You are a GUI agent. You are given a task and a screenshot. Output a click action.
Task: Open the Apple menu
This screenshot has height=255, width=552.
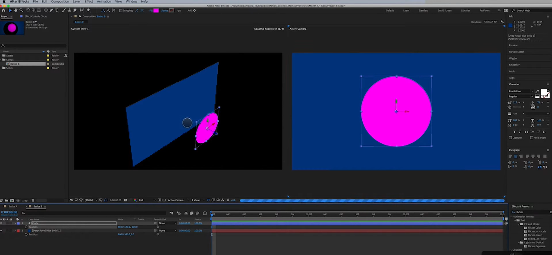(x=4, y=2)
